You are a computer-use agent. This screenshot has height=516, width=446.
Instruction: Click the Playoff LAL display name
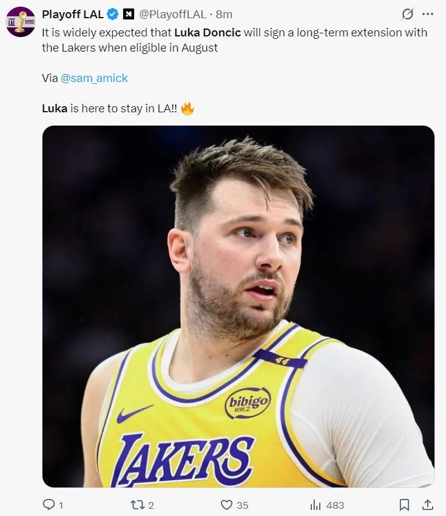click(x=73, y=14)
